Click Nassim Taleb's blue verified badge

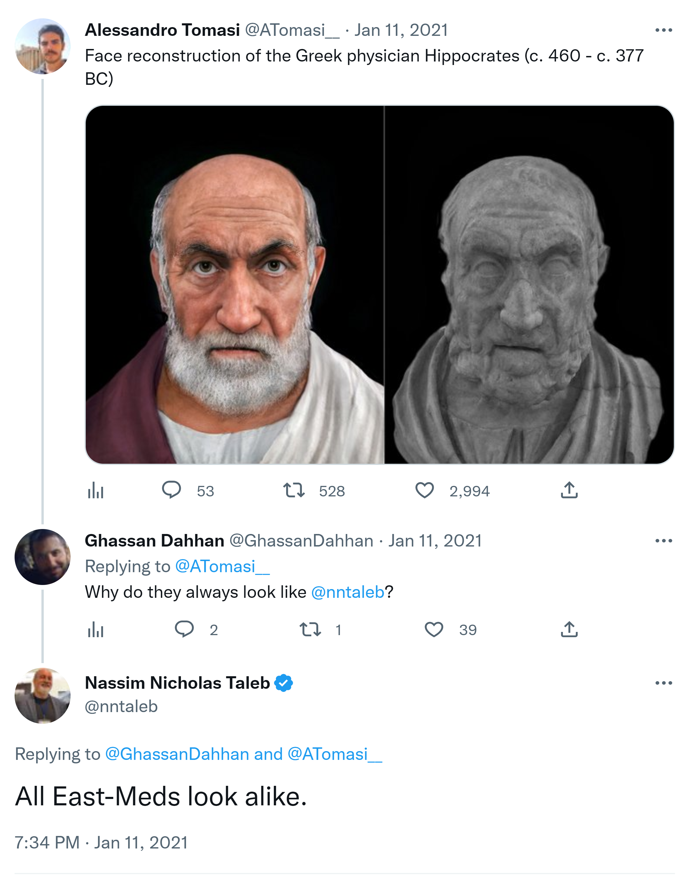(284, 683)
